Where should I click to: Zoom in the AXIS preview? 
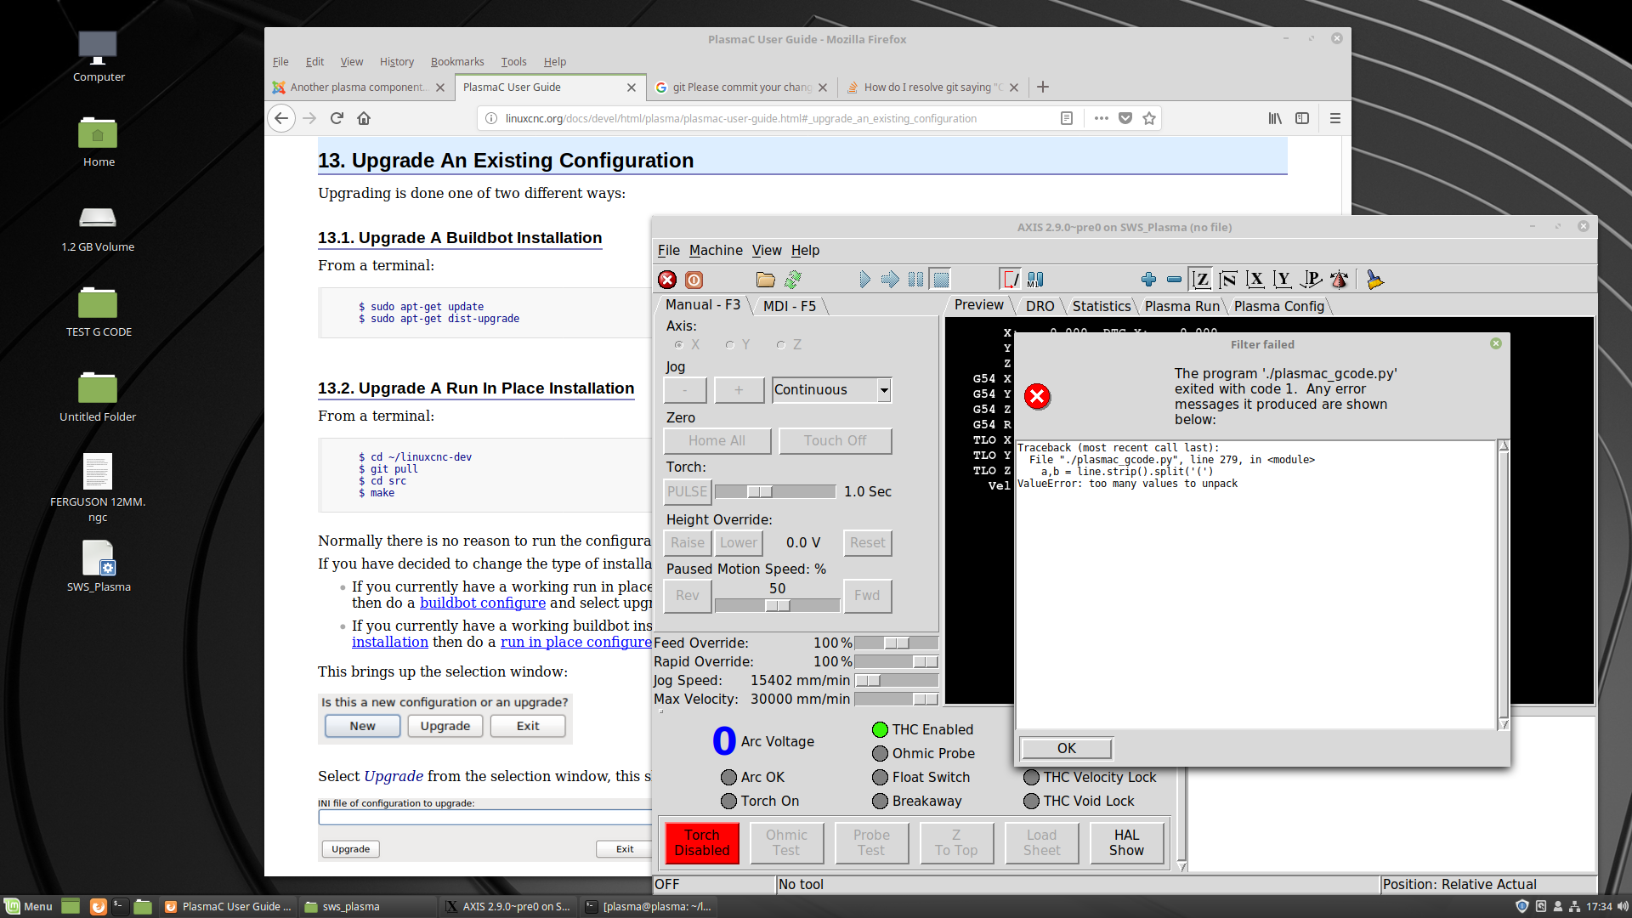click(x=1148, y=280)
